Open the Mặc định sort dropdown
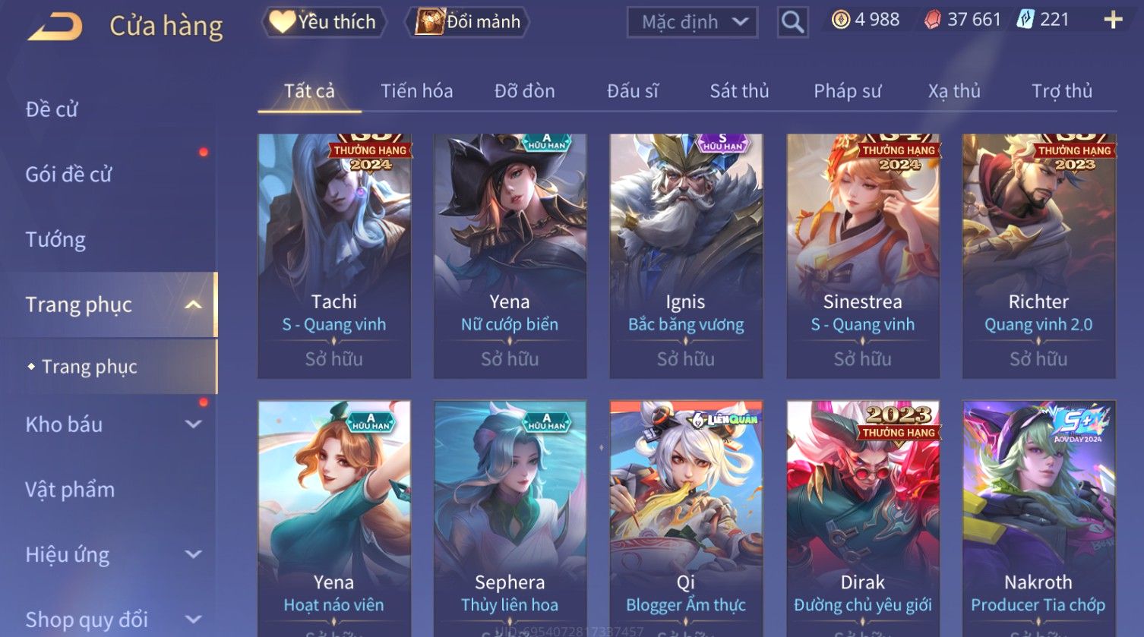1144x637 pixels. [x=692, y=22]
